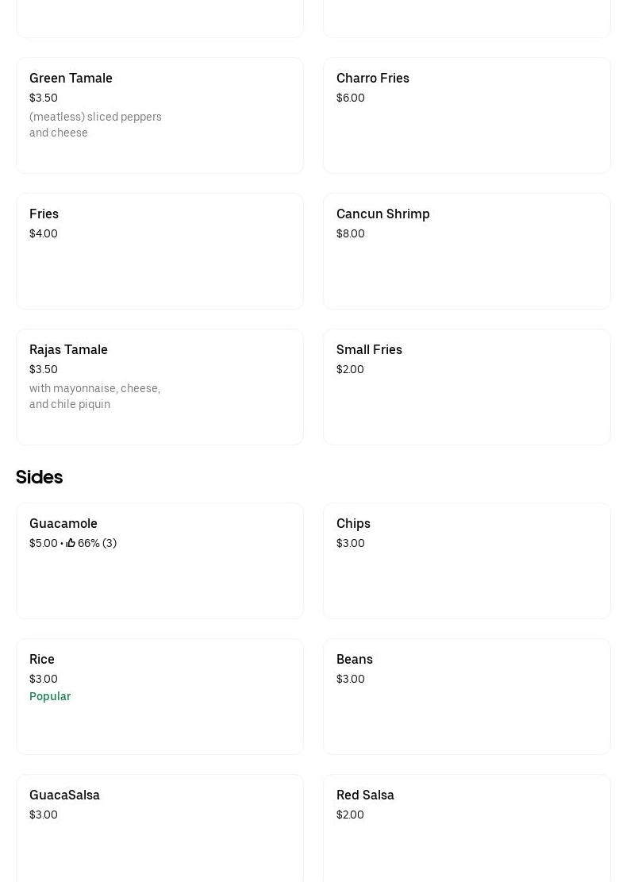
Task: Click the meatless sliced peppers description text
Action: coord(95,125)
